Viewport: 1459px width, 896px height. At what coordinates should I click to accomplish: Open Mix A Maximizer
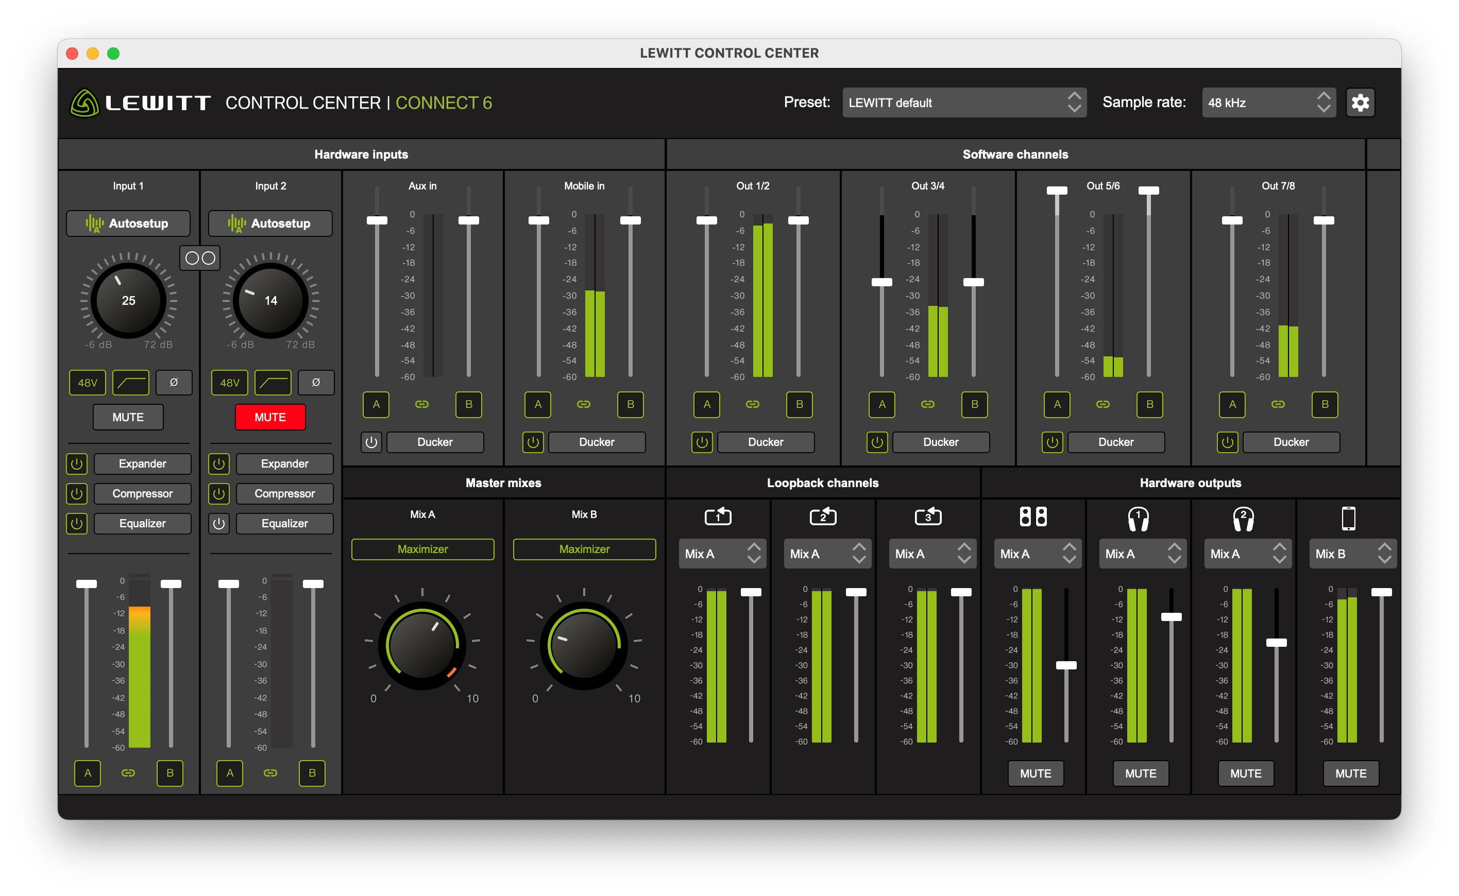(422, 549)
